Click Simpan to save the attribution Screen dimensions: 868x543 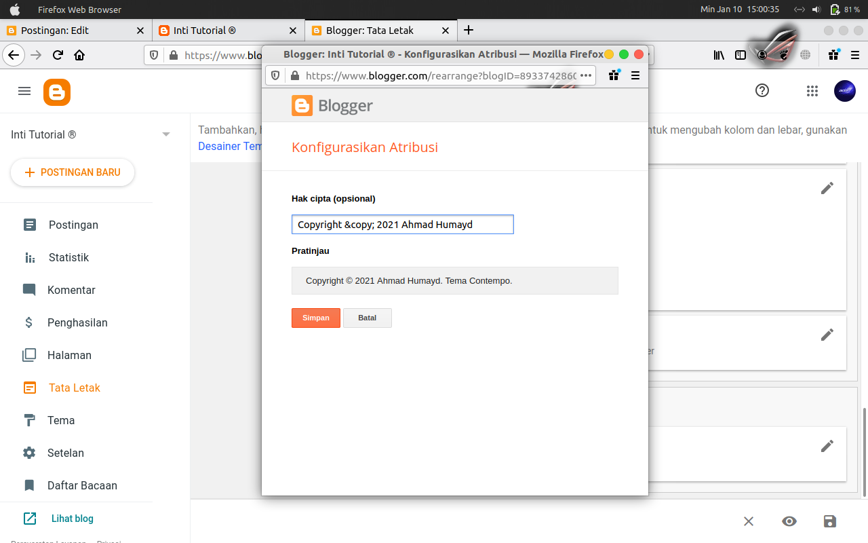coord(315,318)
